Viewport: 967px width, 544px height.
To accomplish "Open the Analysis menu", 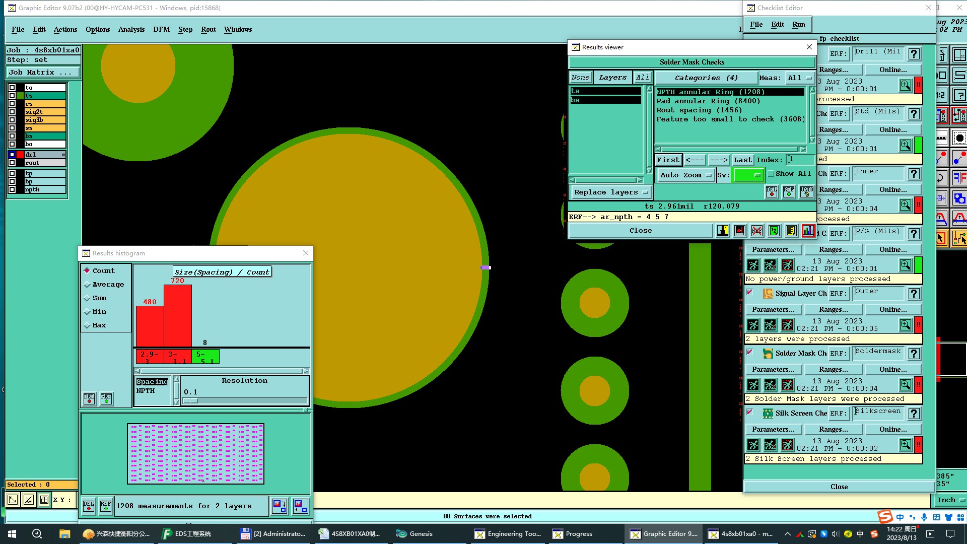I will [131, 29].
